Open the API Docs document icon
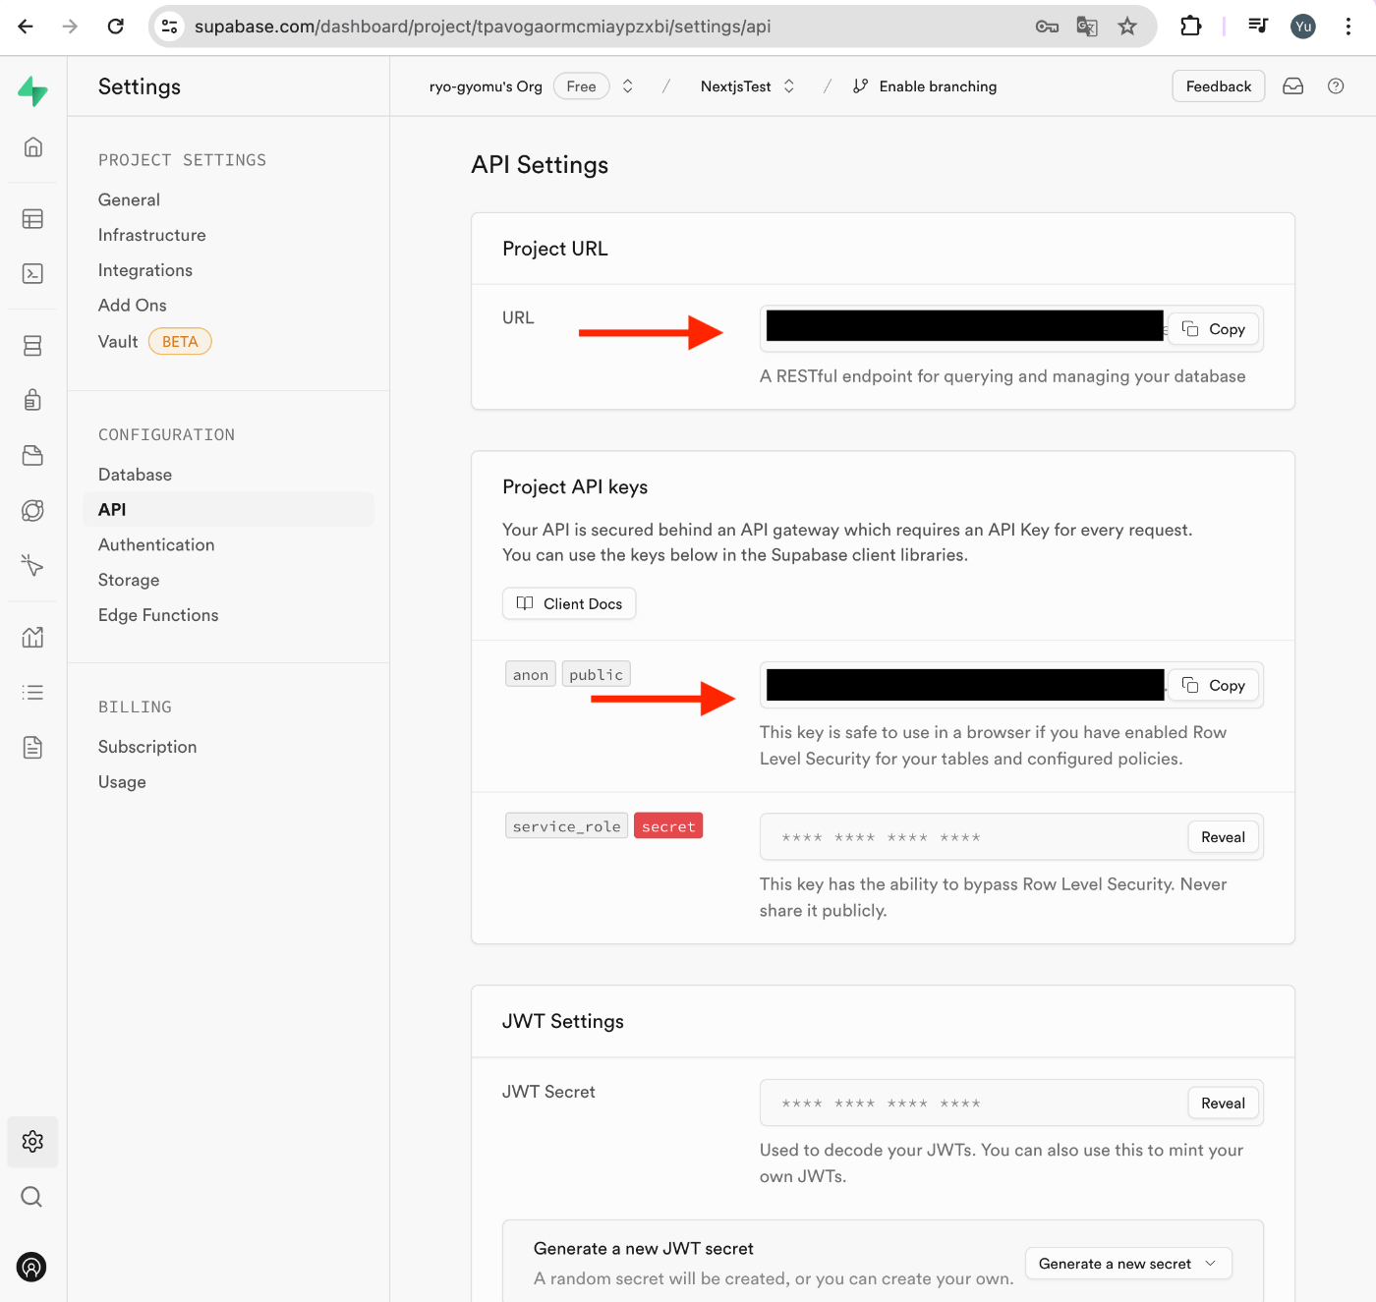Image resolution: width=1376 pixels, height=1302 pixels. point(32,747)
